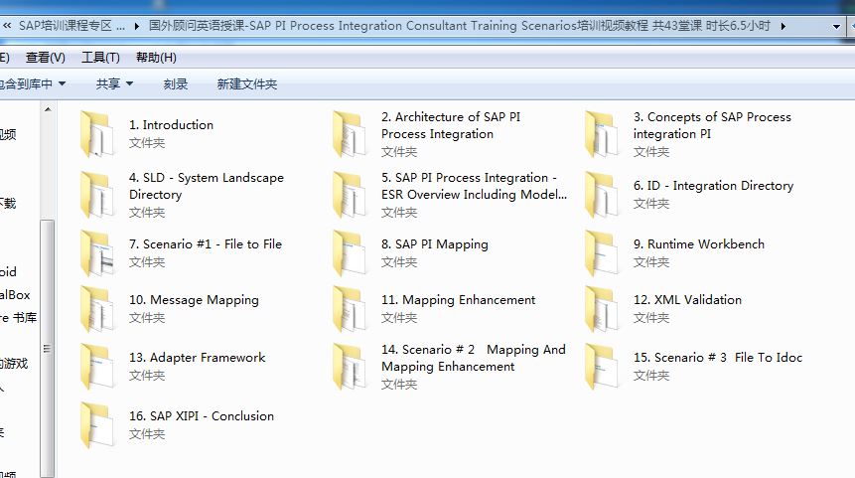The image size is (855, 478).
Task: Expand the arrow after the 共43堂课 breadcrumb
Action: (784, 26)
